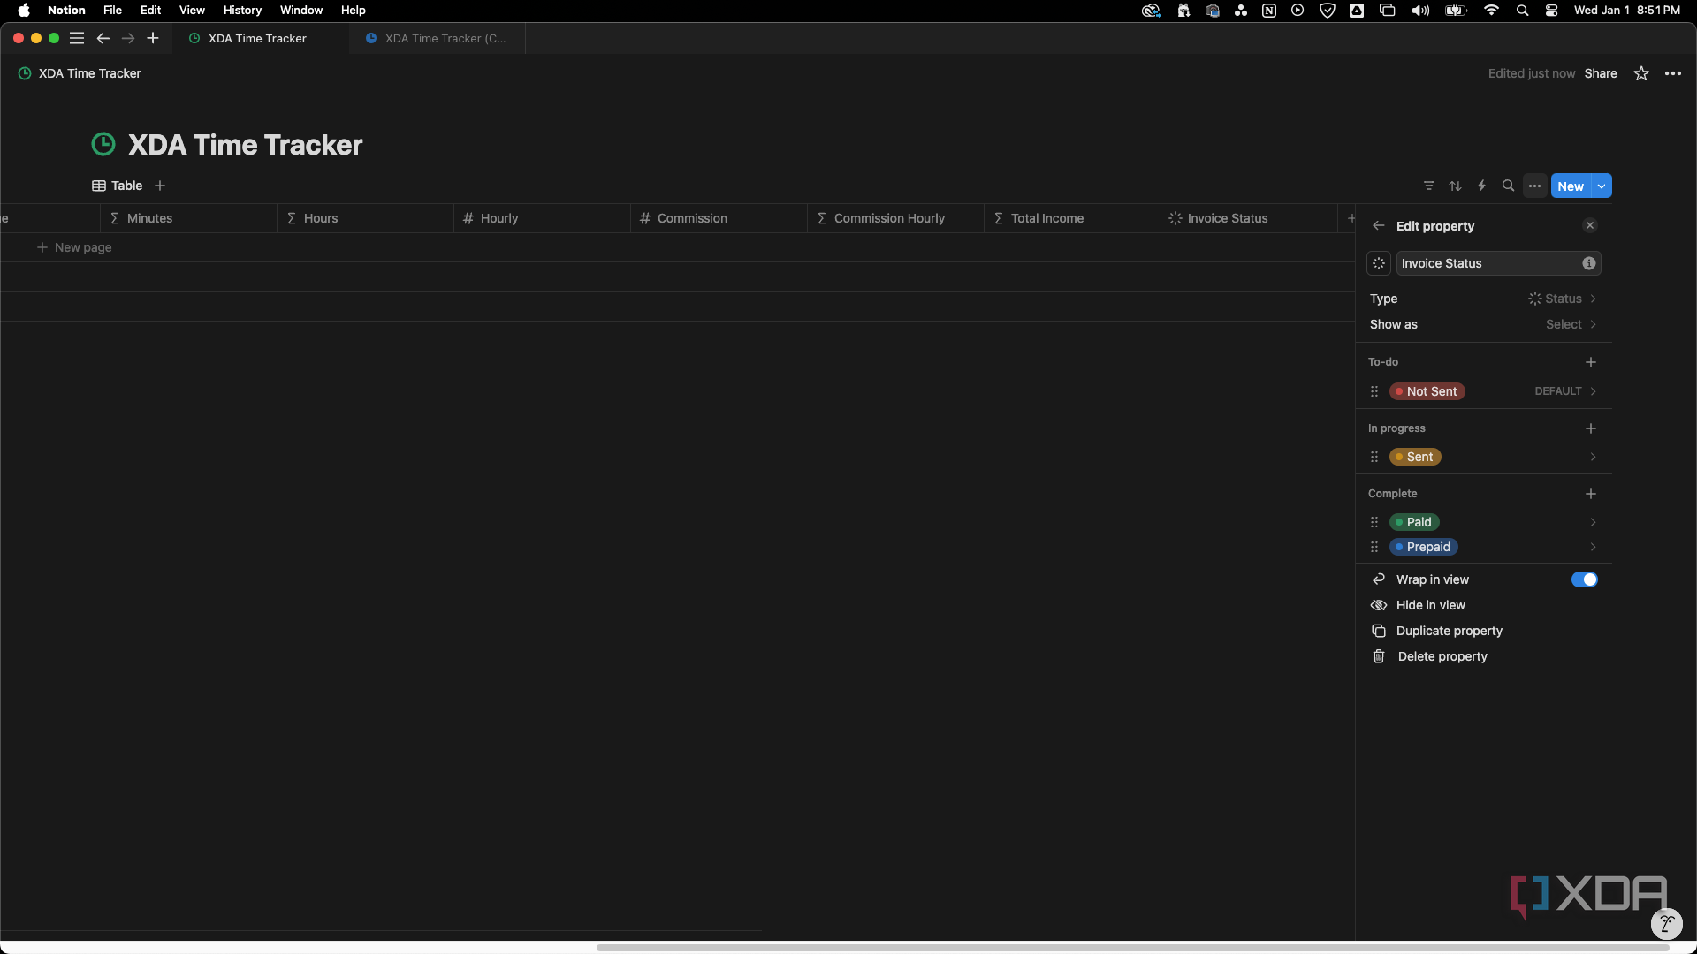Go back from Edit property panel
The width and height of the screenshot is (1697, 954).
[1379, 226]
